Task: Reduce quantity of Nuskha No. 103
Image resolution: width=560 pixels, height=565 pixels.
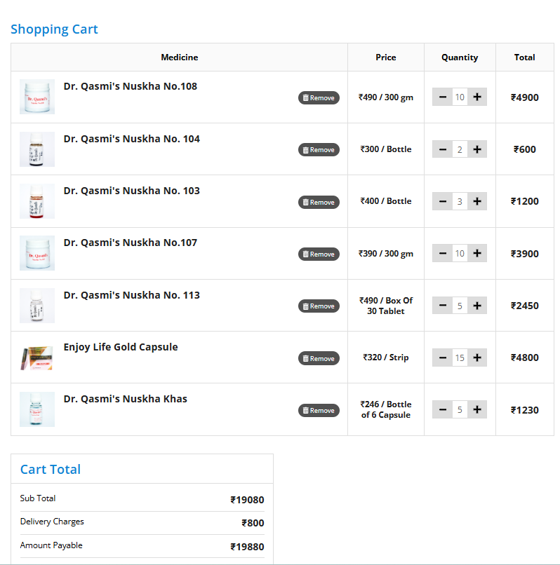Action: pos(442,201)
